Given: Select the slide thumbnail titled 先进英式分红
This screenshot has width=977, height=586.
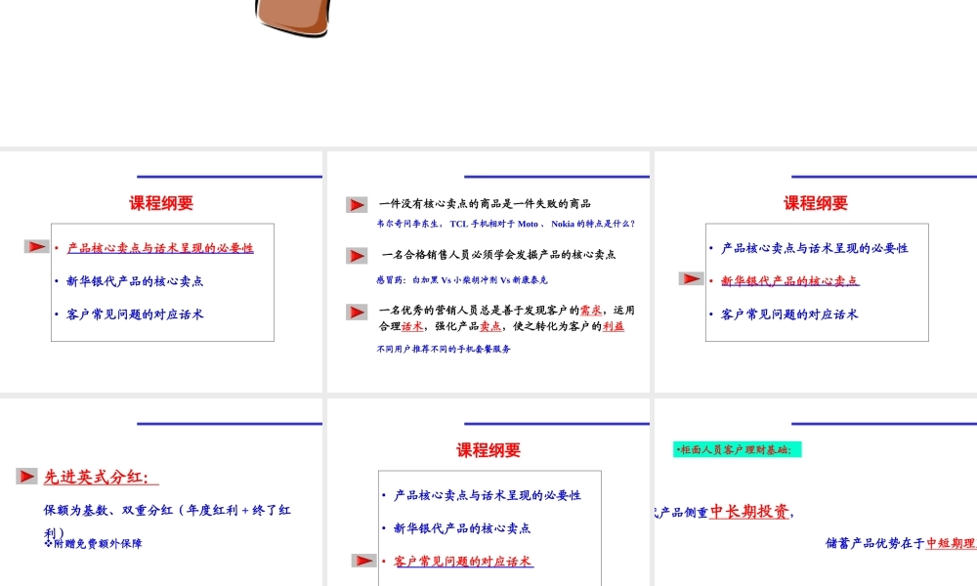Looking at the screenshot, I should (161, 492).
